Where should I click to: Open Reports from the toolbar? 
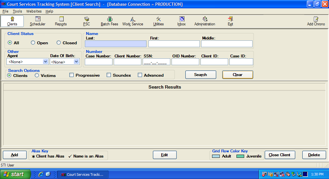pos(61,21)
